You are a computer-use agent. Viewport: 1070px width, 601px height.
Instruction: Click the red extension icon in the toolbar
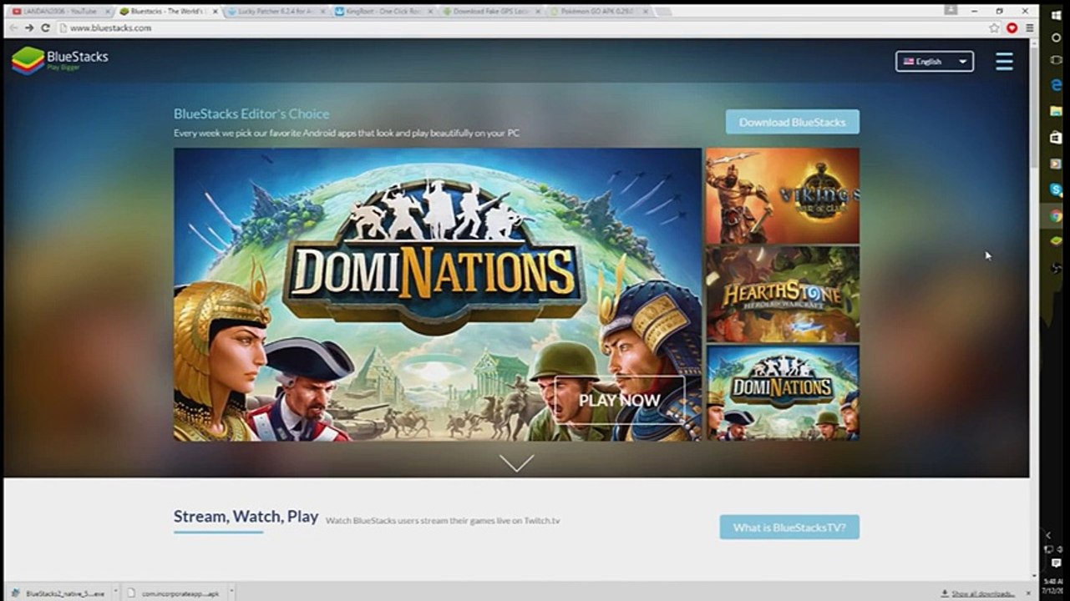pos(1012,28)
